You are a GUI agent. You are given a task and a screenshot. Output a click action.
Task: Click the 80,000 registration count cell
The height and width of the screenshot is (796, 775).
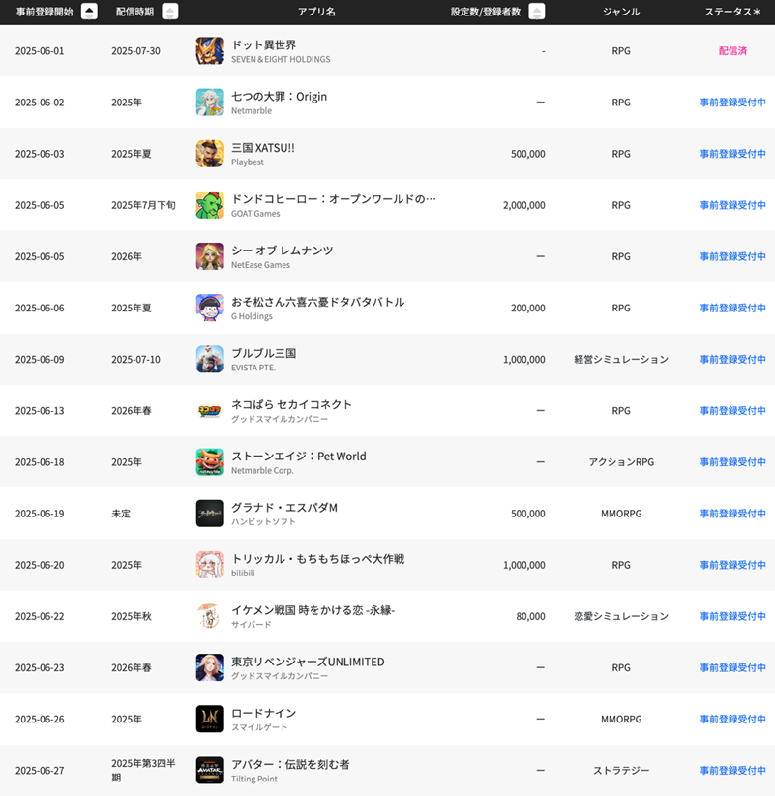pos(531,616)
